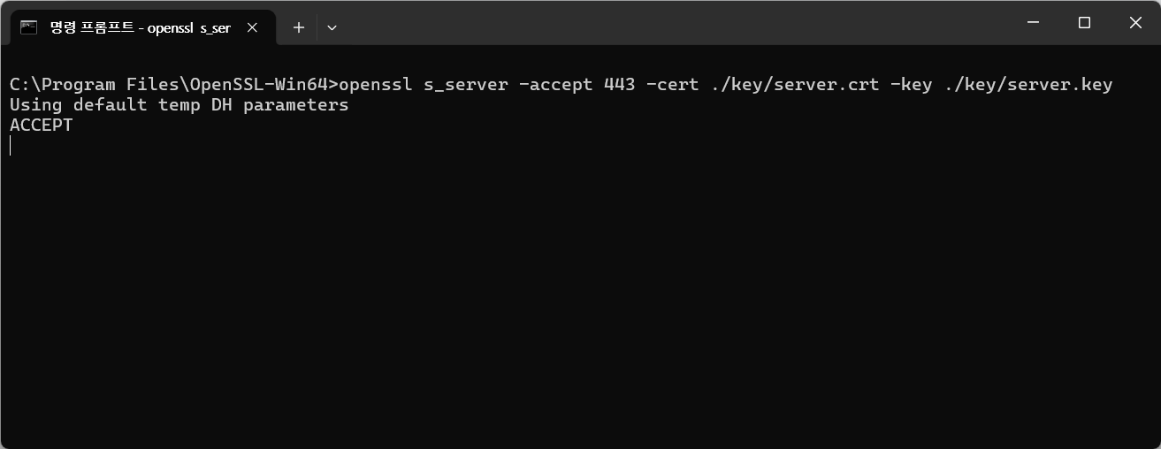
Task: Click the word "openssl" in the command
Action: point(376,85)
